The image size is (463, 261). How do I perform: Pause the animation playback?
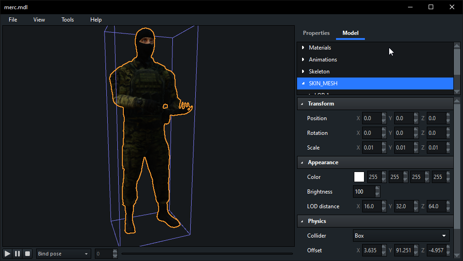pos(17,254)
